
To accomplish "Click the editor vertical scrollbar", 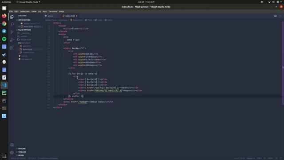I will 283,63.
